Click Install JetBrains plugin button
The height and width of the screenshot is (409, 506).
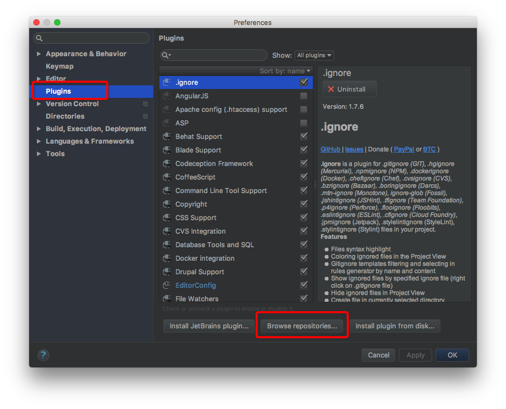(209, 326)
